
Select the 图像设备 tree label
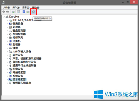point(18,69)
